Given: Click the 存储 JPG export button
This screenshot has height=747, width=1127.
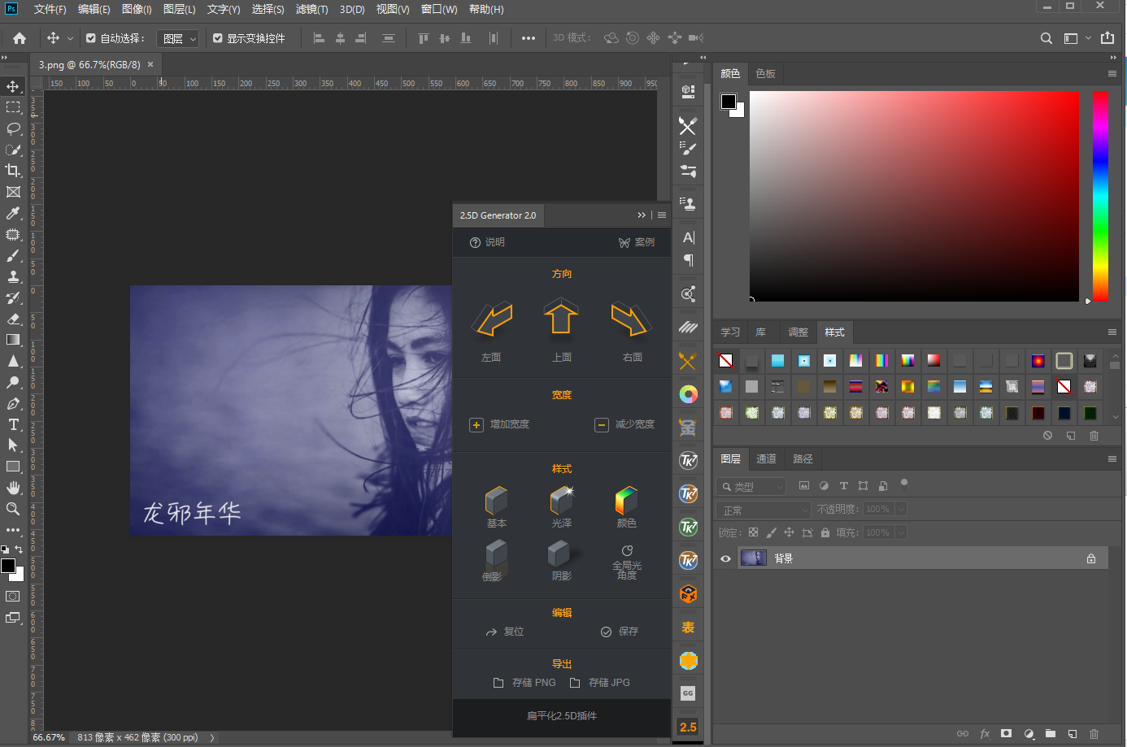Looking at the screenshot, I should point(600,683).
